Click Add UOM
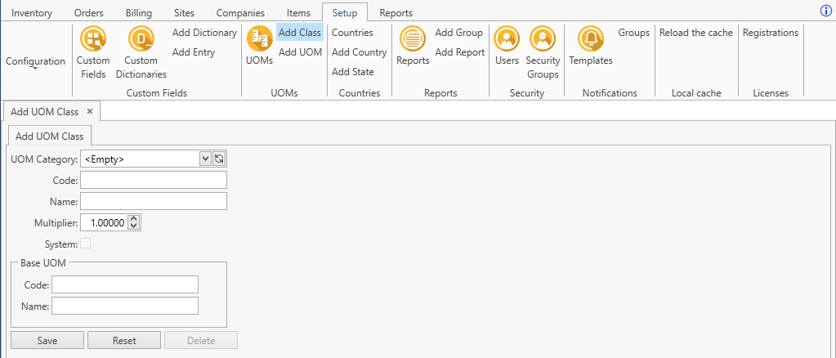Image resolution: width=836 pixels, height=358 pixels. (300, 52)
